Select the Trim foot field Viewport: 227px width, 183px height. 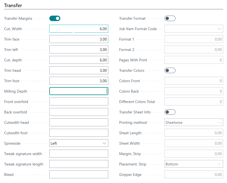coord(79,81)
